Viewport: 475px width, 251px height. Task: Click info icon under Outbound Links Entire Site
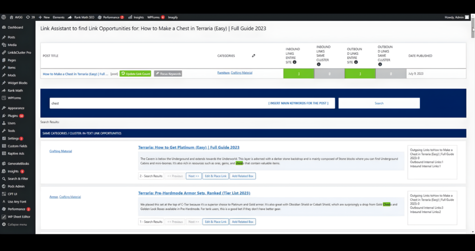click(356, 62)
